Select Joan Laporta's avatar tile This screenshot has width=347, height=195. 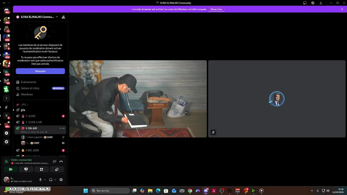click(277, 99)
